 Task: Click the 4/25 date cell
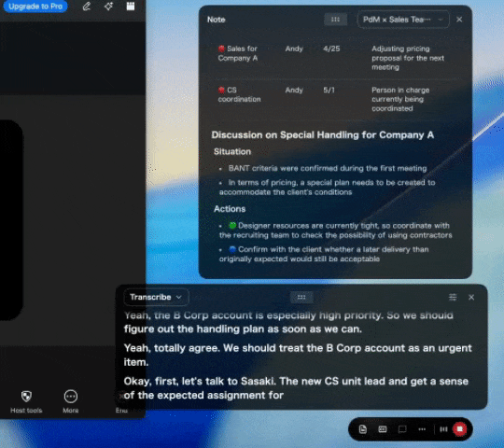tap(331, 49)
